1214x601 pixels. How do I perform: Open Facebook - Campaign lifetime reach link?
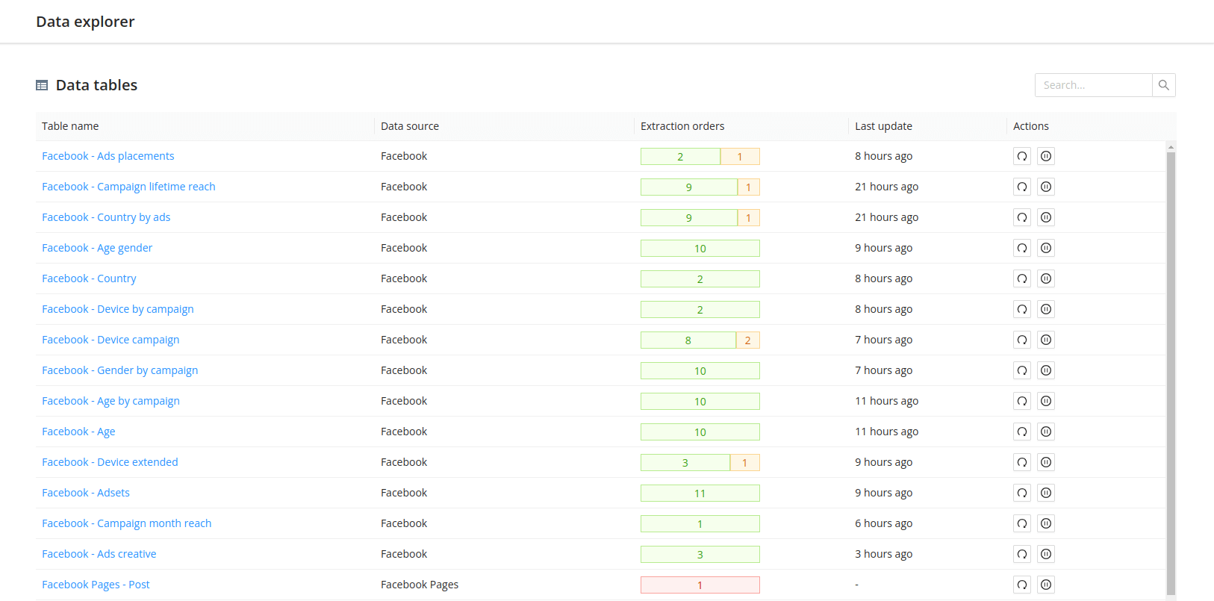tap(128, 187)
